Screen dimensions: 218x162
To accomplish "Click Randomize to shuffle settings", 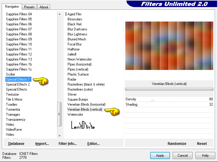I will tap(177, 144).
